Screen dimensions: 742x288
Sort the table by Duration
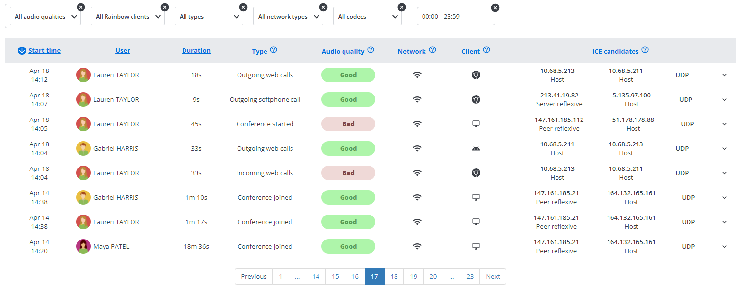(196, 50)
